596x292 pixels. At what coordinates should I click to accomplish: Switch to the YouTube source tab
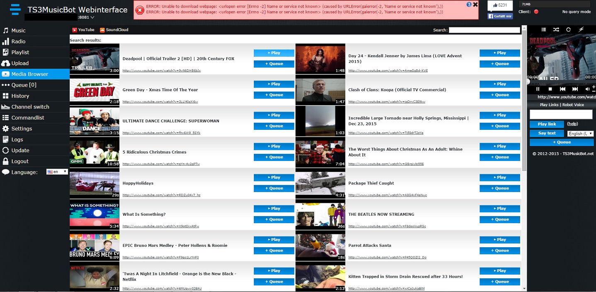(83, 30)
